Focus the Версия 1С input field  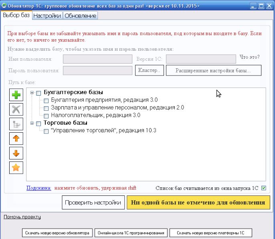click(x=201, y=59)
